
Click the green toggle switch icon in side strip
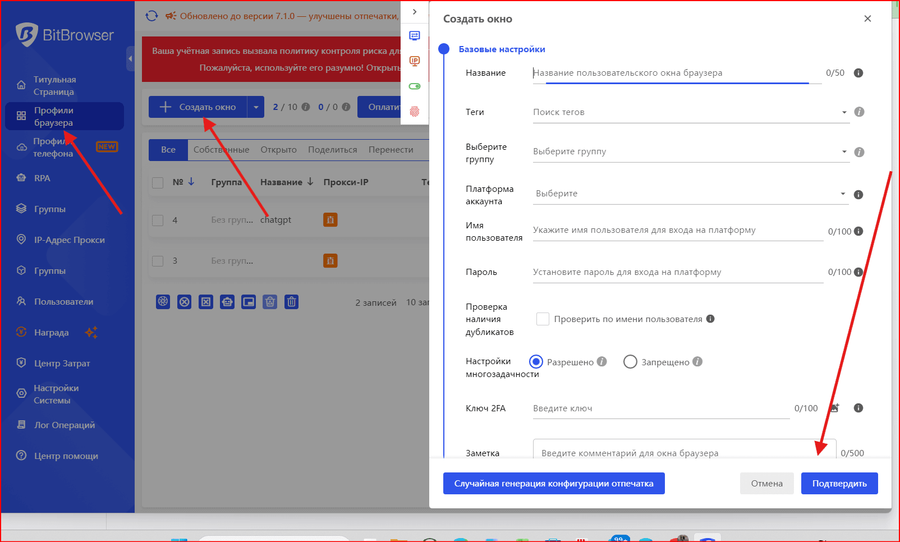point(415,86)
